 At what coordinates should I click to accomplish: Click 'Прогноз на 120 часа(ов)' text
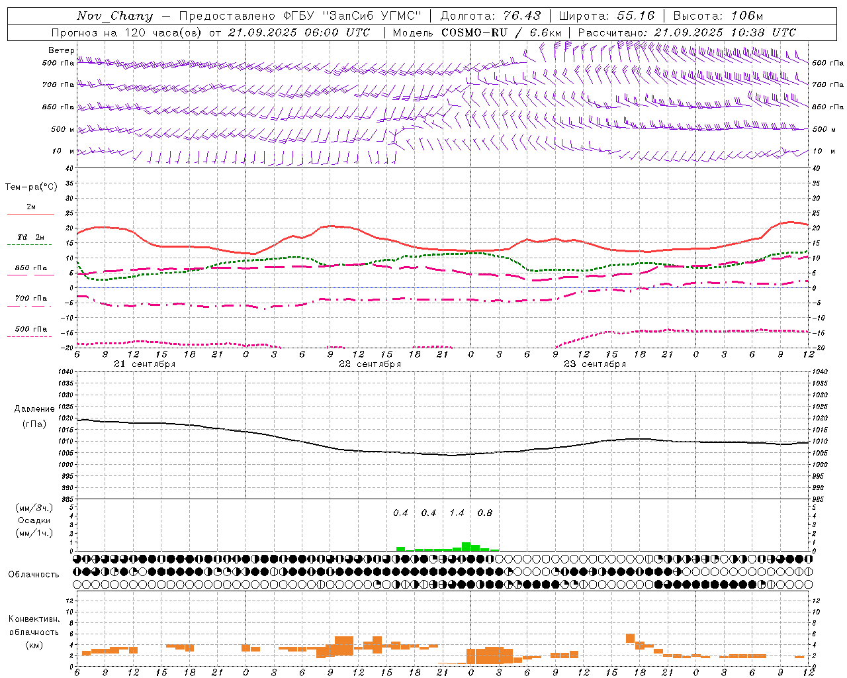coord(126,32)
